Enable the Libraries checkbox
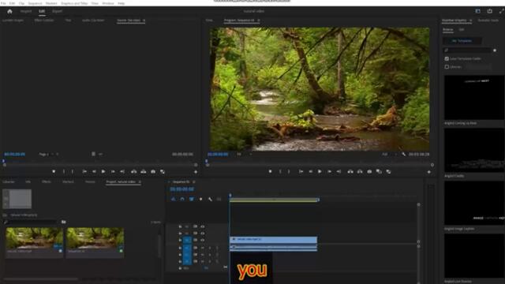 [x=447, y=67]
